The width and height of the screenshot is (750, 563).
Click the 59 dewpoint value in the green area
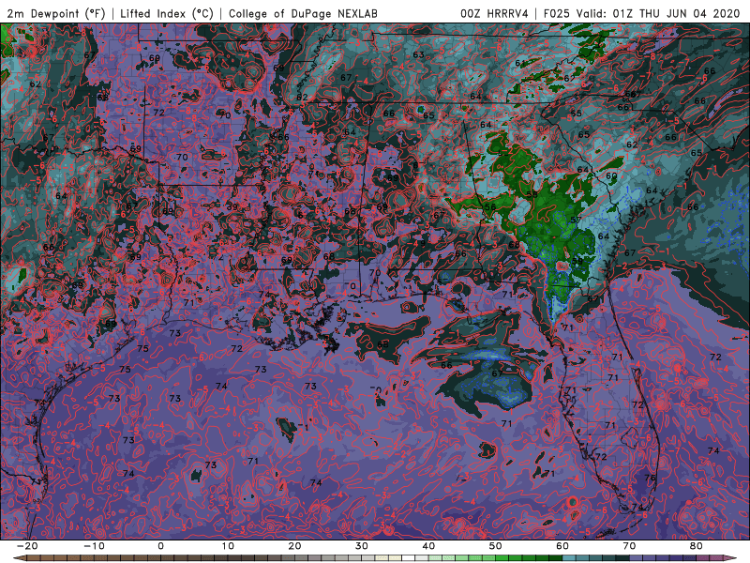(577, 262)
